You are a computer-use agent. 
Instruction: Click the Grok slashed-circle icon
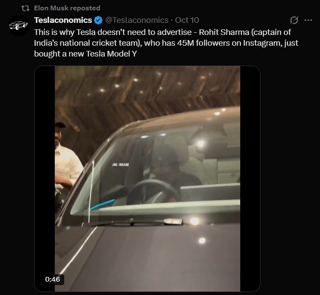point(295,20)
